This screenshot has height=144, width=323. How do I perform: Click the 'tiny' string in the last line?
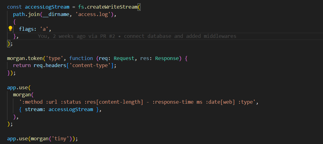[60, 139]
